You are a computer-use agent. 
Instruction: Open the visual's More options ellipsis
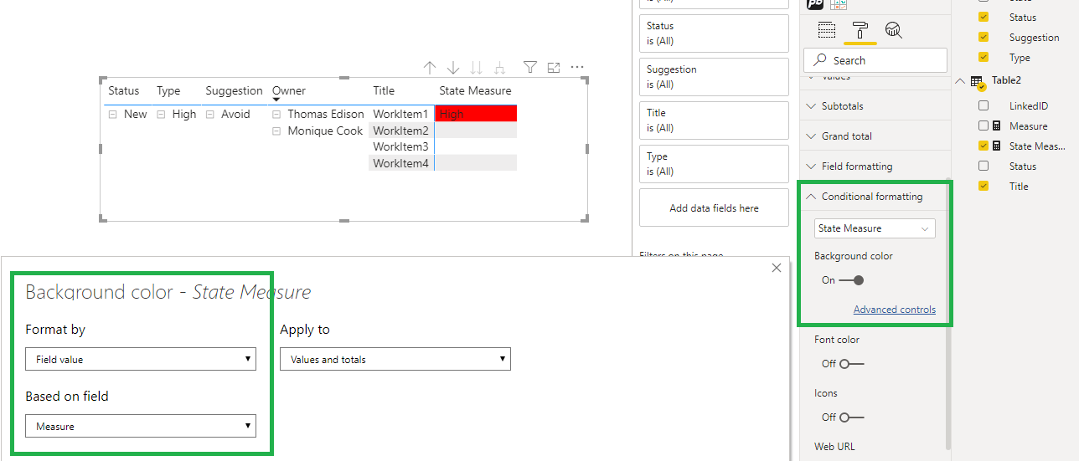click(x=577, y=67)
